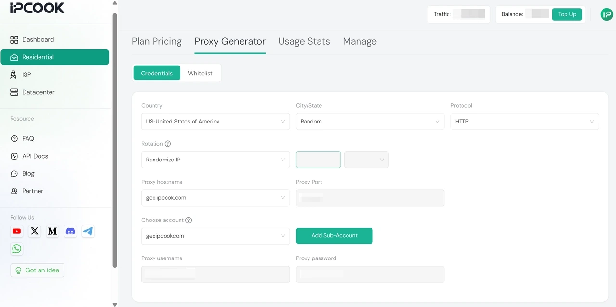Screen dimensions: 616x307
Task: Select the Whitelist toggle
Action: 200,73
